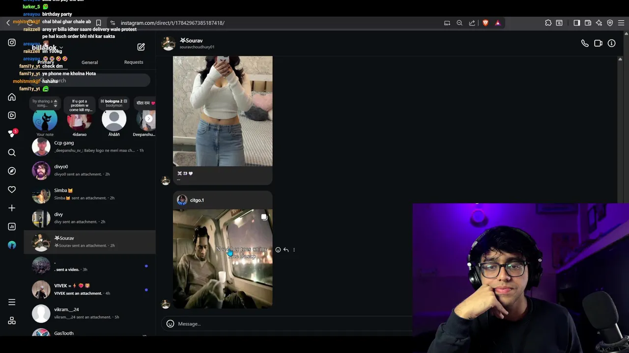629x353 pixels.
Task: Switch to the General tab
Action: point(89,62)
